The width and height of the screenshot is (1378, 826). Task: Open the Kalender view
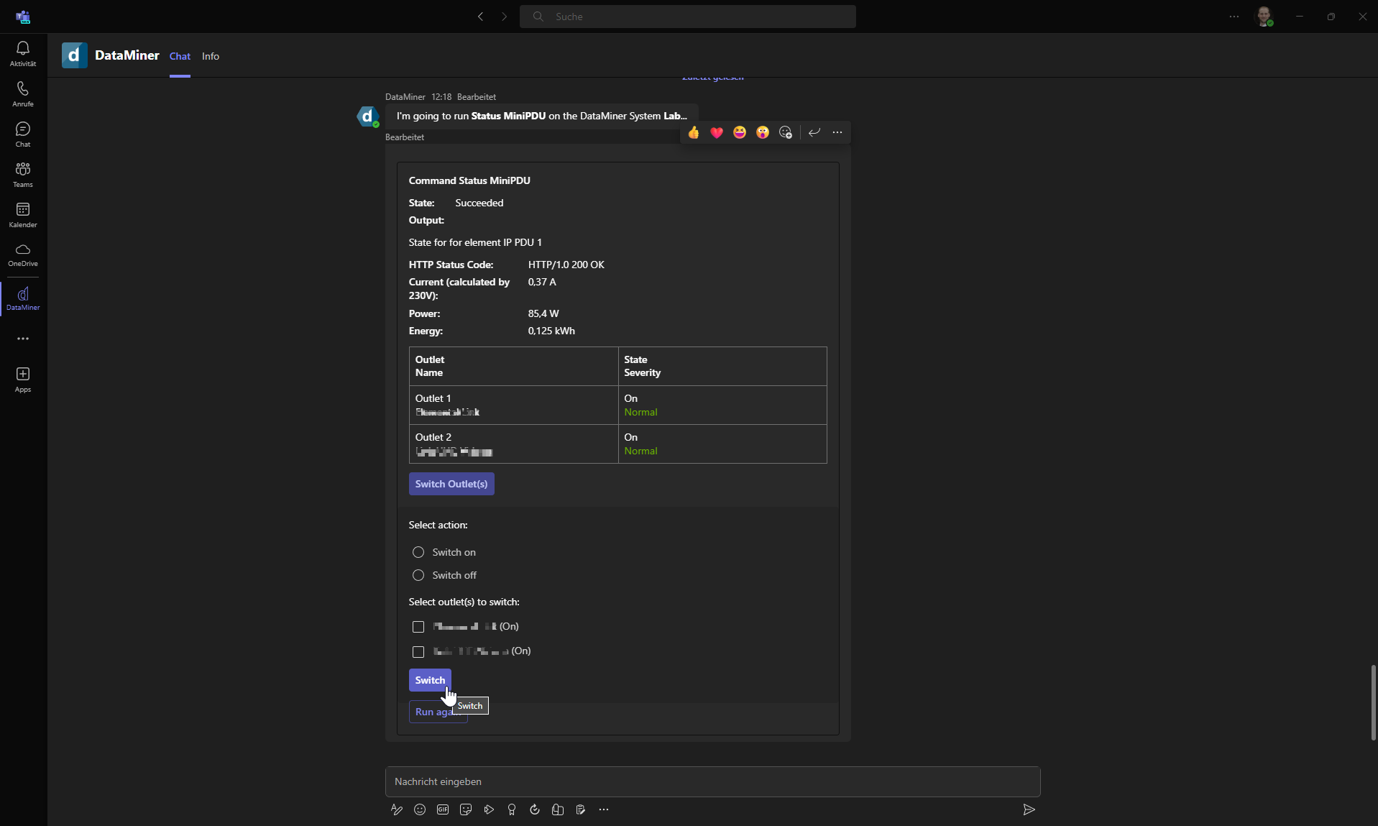[23, 214]
